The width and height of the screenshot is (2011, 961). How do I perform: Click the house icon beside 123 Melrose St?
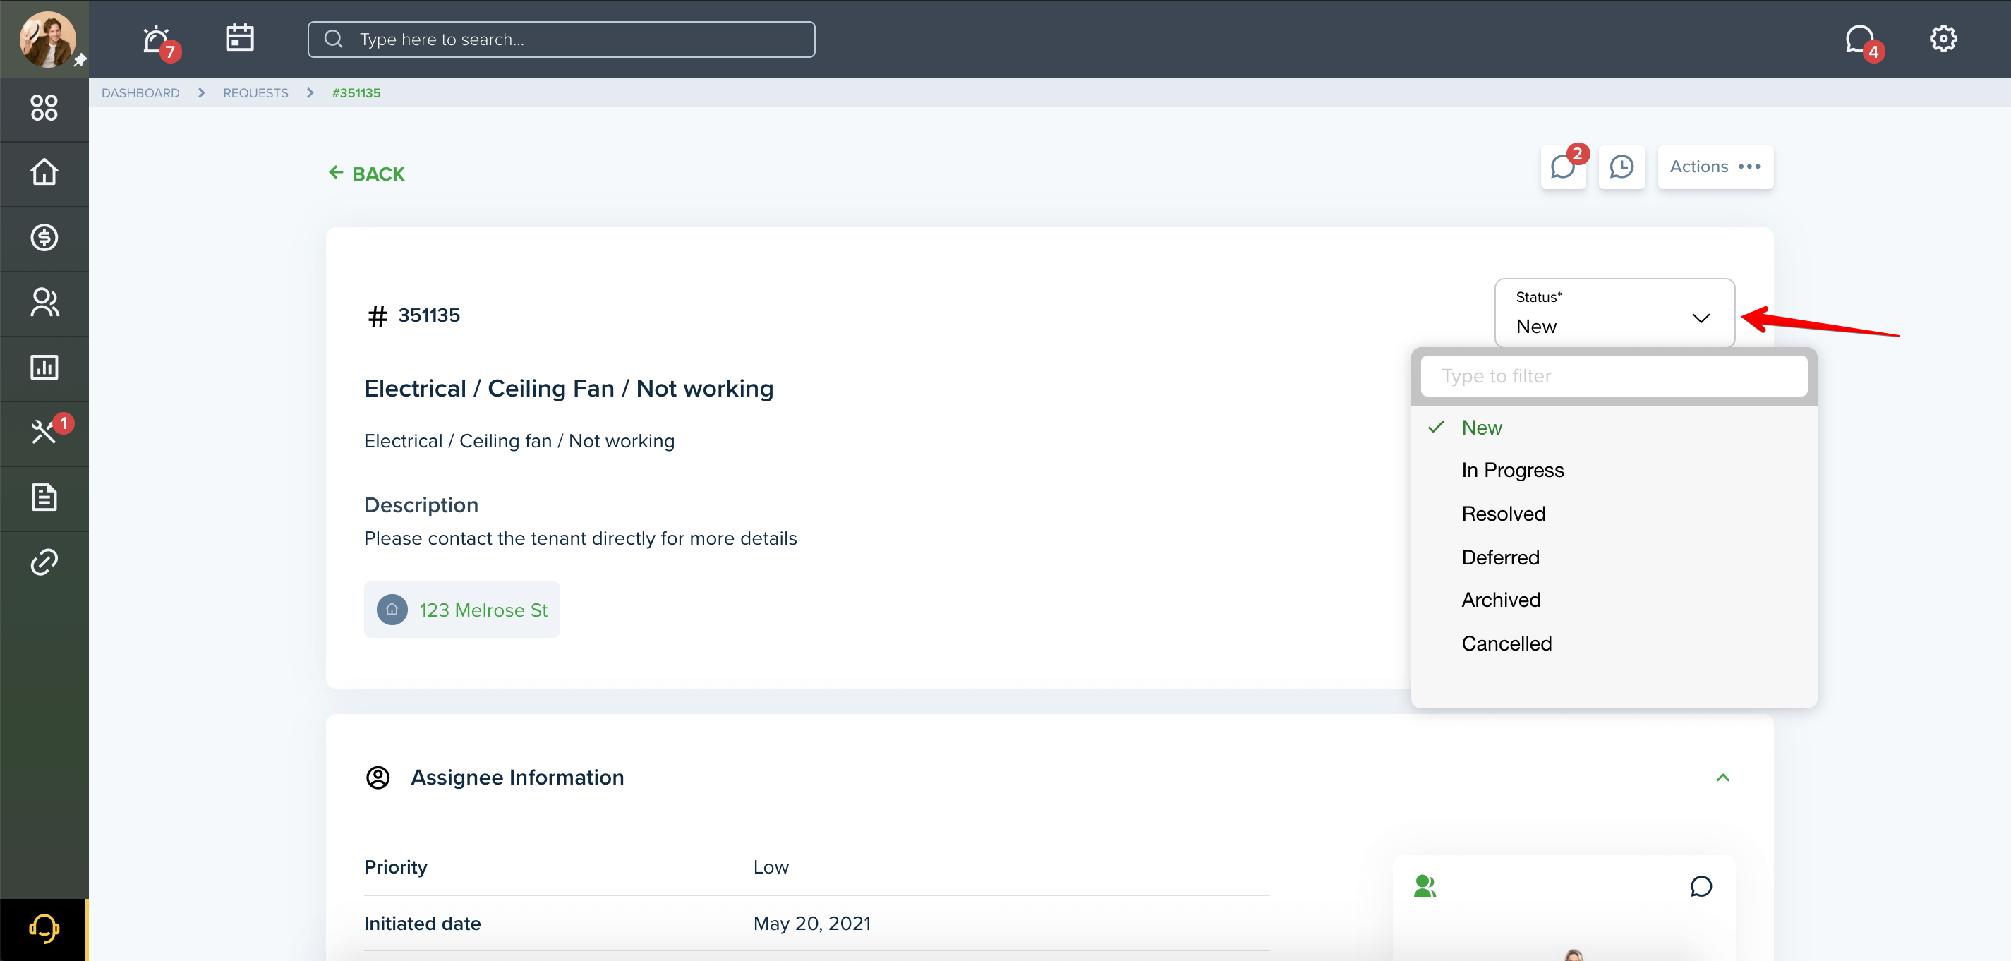[392, 610]
